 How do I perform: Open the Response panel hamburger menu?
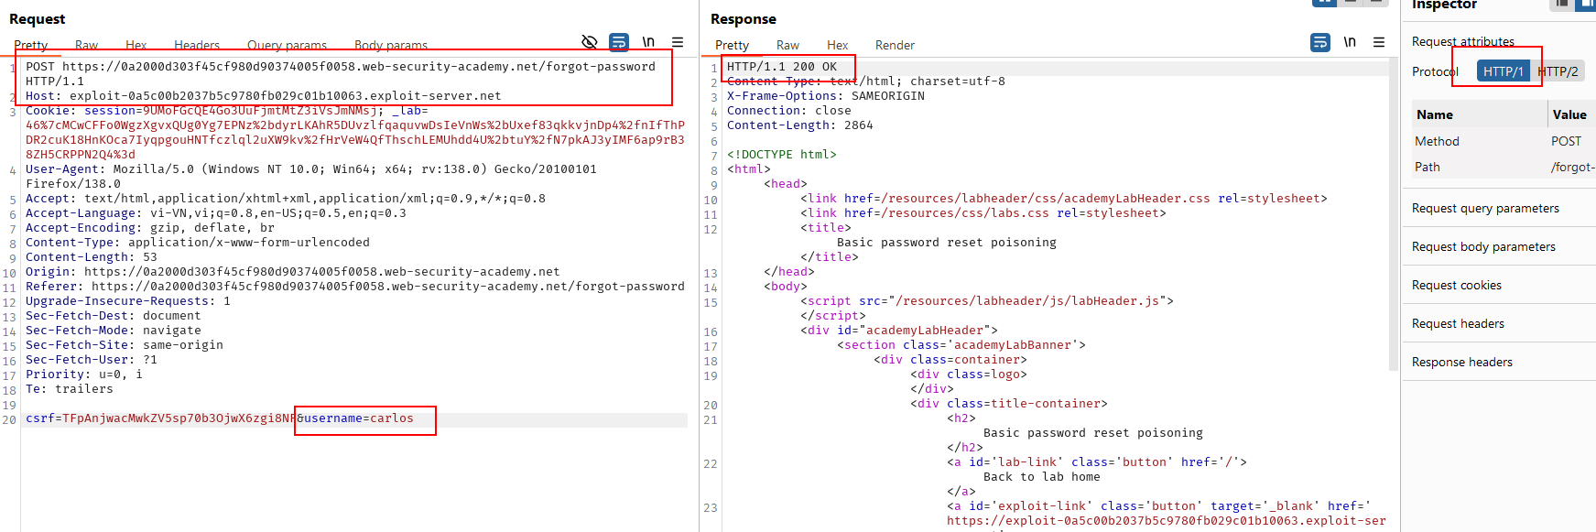pyautogui.click(x=1379, y=42)
